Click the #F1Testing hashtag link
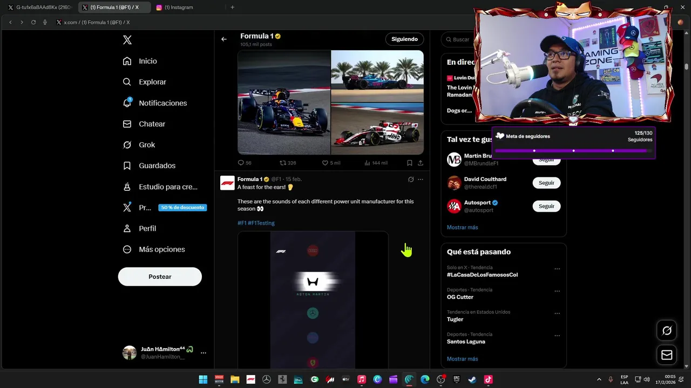Image resolution: width=691 pixels, height=388 pixels. click(x=261, y=223)
